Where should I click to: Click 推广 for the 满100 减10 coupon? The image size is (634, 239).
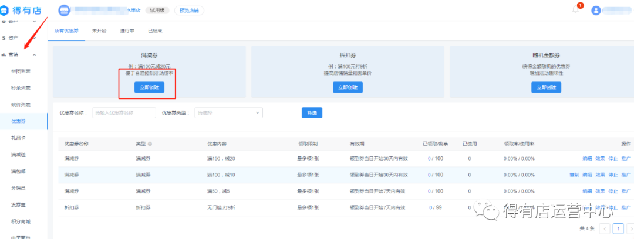(626, 175)
